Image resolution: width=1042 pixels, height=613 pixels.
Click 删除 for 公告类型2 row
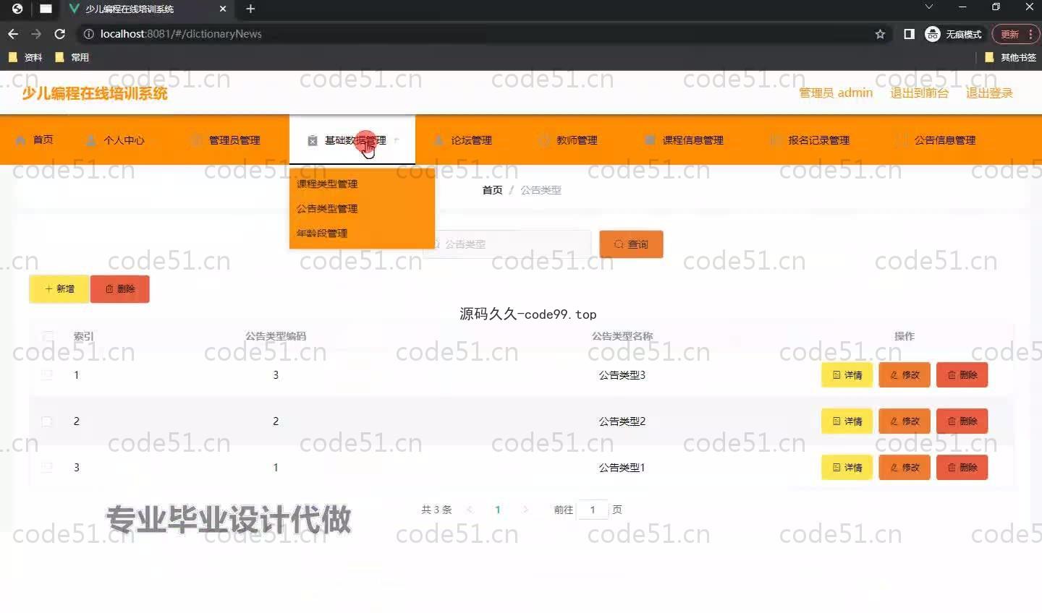pyautogui.click(x=962, y=421)
